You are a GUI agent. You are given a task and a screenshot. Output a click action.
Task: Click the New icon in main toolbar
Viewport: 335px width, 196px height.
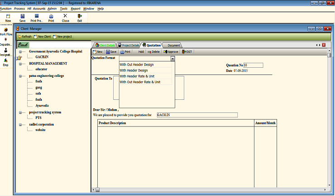pyautogui.click(x=8, y=18)
